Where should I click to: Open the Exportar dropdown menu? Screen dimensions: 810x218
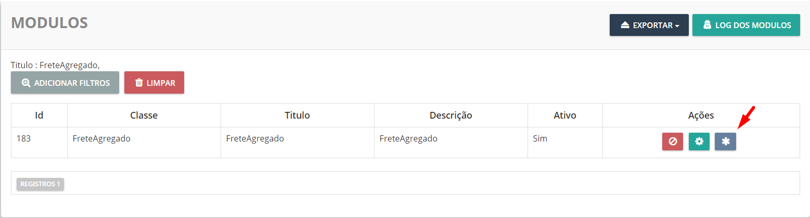pos(649,25)
